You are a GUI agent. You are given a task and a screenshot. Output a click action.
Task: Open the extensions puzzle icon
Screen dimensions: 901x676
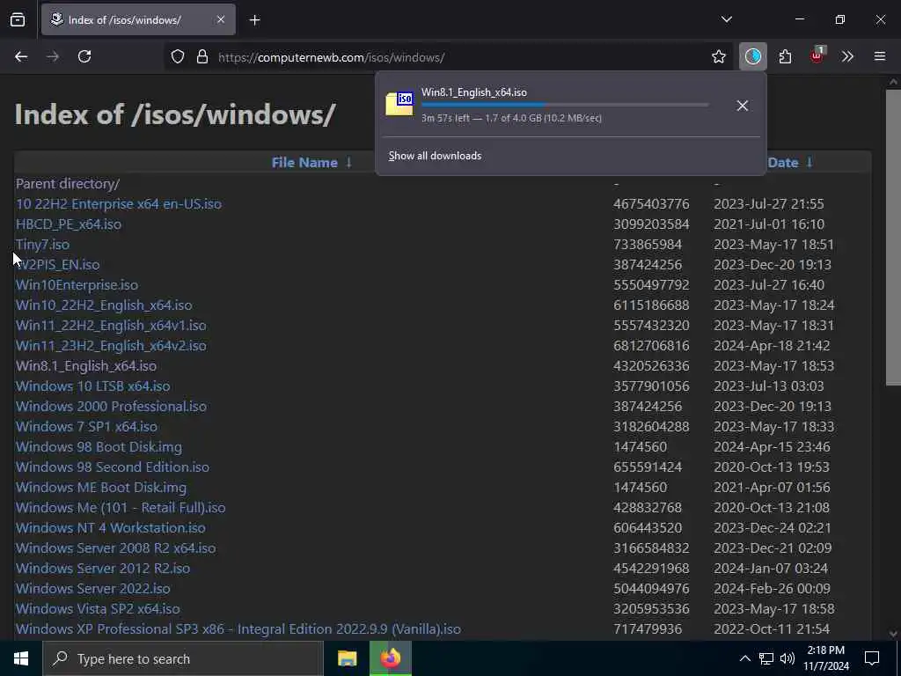[786, 57]
